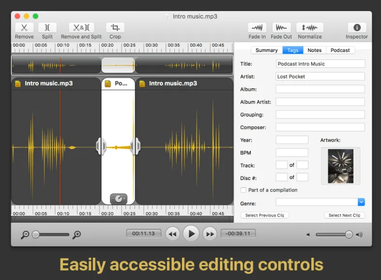Click Select Next Clip button
This screenshot has height=280, width=381.
(x=344, y=215)
